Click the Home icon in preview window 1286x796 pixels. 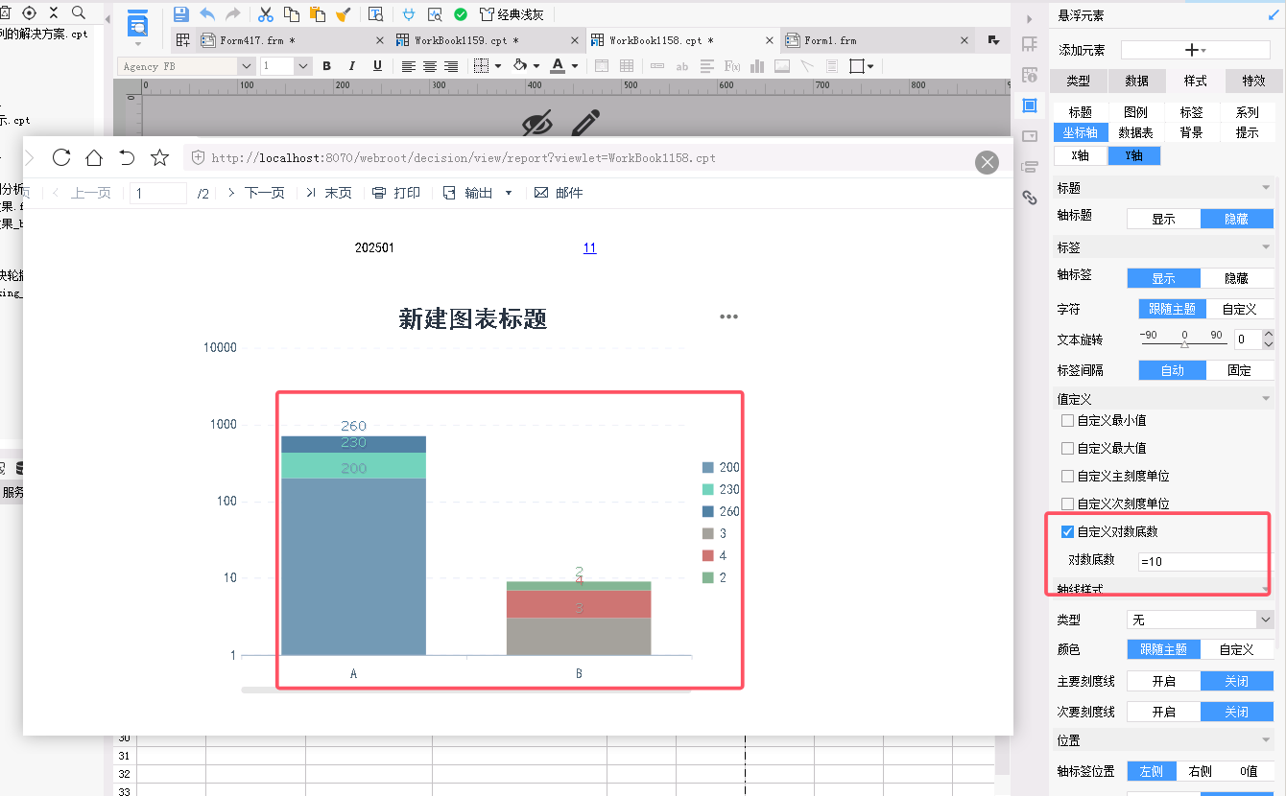tap(94, 157)
